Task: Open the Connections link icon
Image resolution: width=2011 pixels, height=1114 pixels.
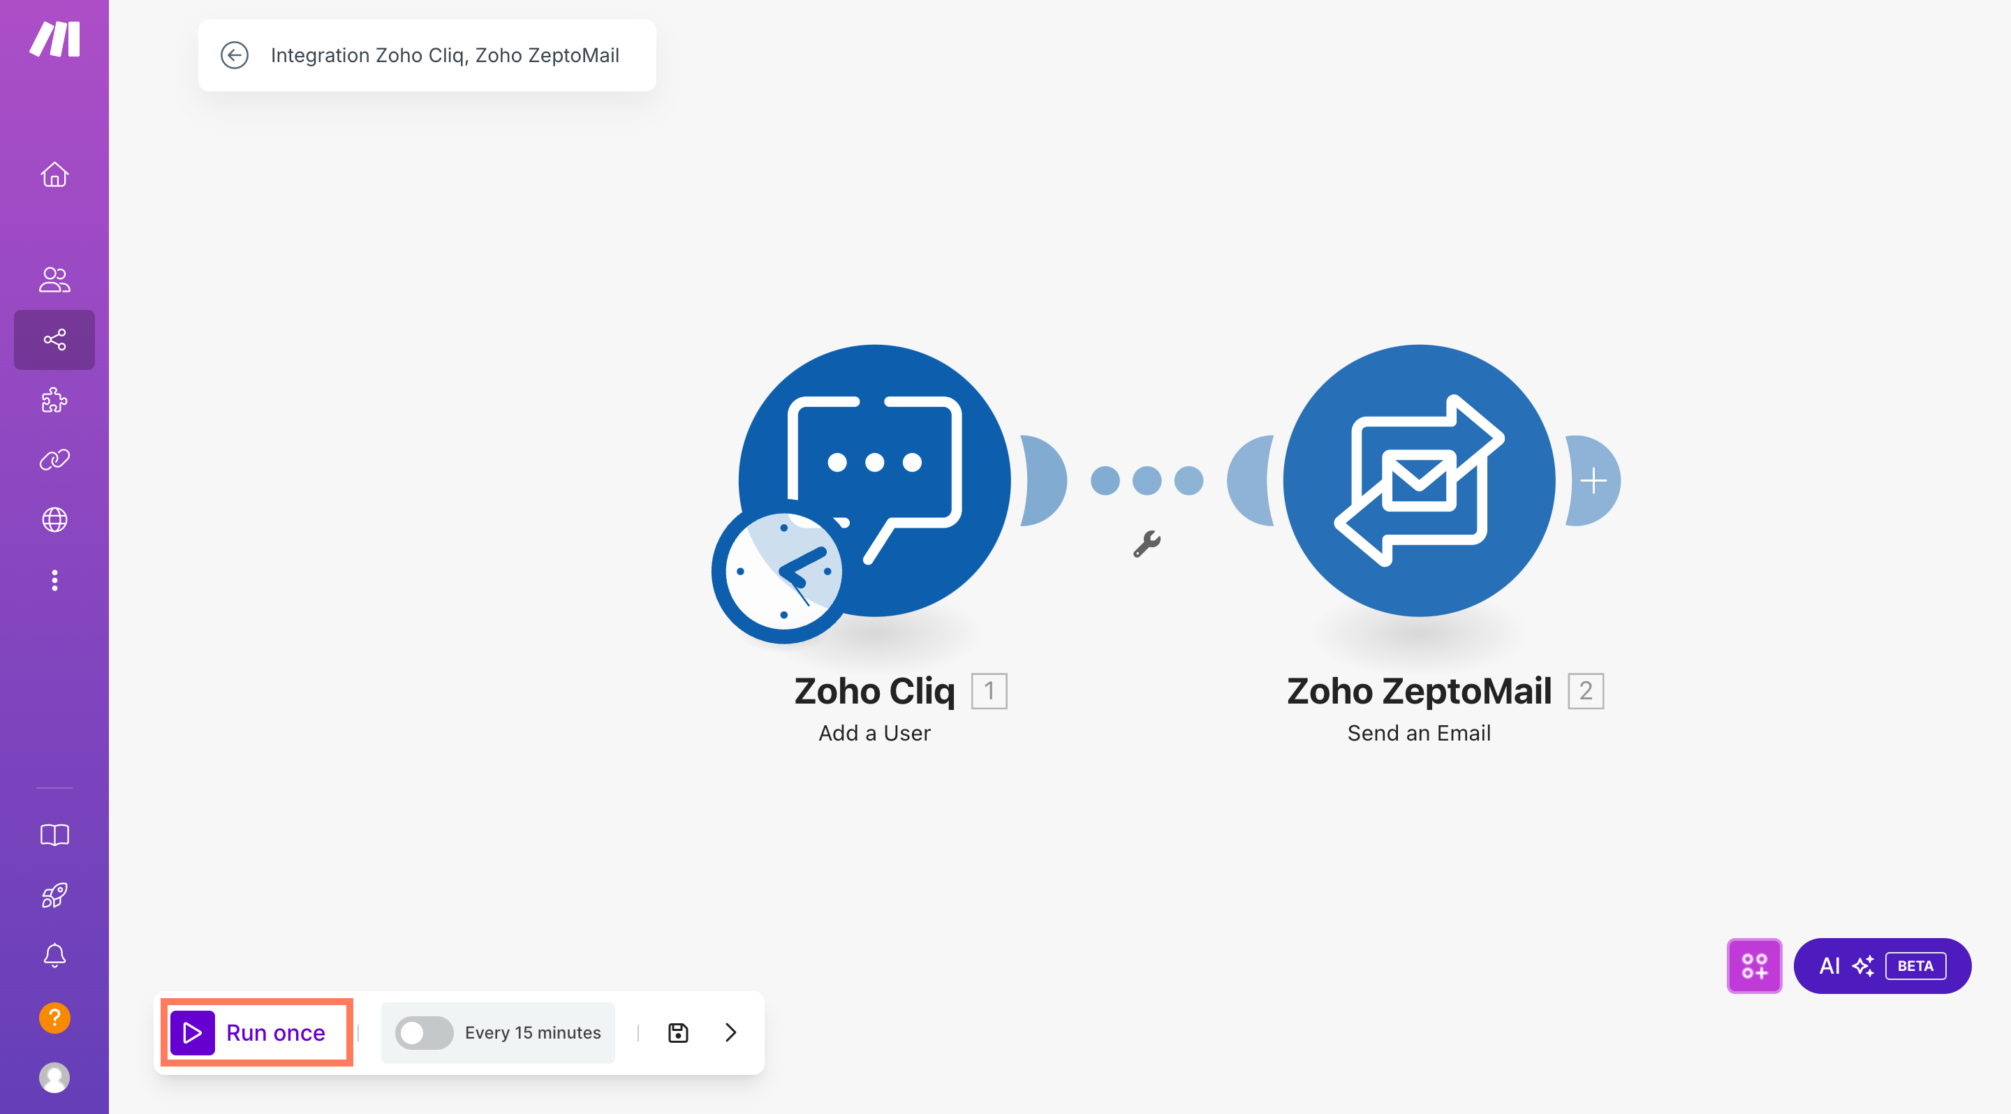Action: pyautogui.click(x=54, y=459)
